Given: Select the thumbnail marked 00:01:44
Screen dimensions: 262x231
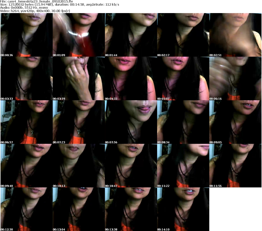Looking at the screenshot, I should (131, 35).
